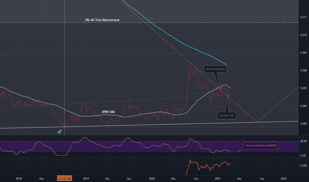The width and height of the screenshot is (309, 182).
Task: Click the 2021 label on time axis
Action: 217,179
